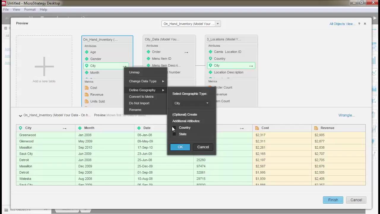The image size is (380, 214).
Task: Click link icon on 3_Locations City row
Action: [x=251, y=66]
